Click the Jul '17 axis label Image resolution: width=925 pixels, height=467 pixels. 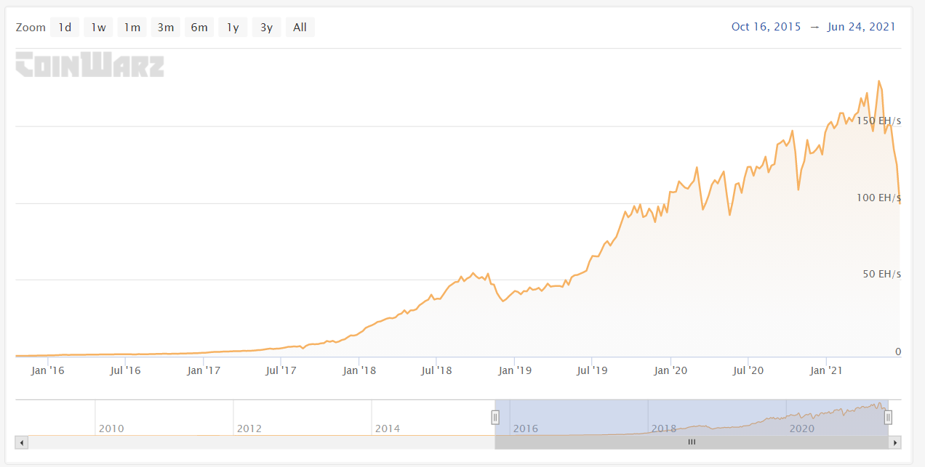(x=281, y=370)
